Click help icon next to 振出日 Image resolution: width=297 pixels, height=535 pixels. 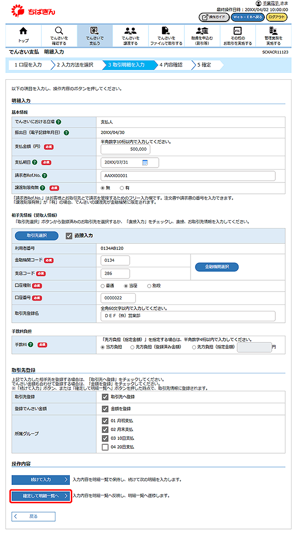pyautogui.click(x=66, y=132)
